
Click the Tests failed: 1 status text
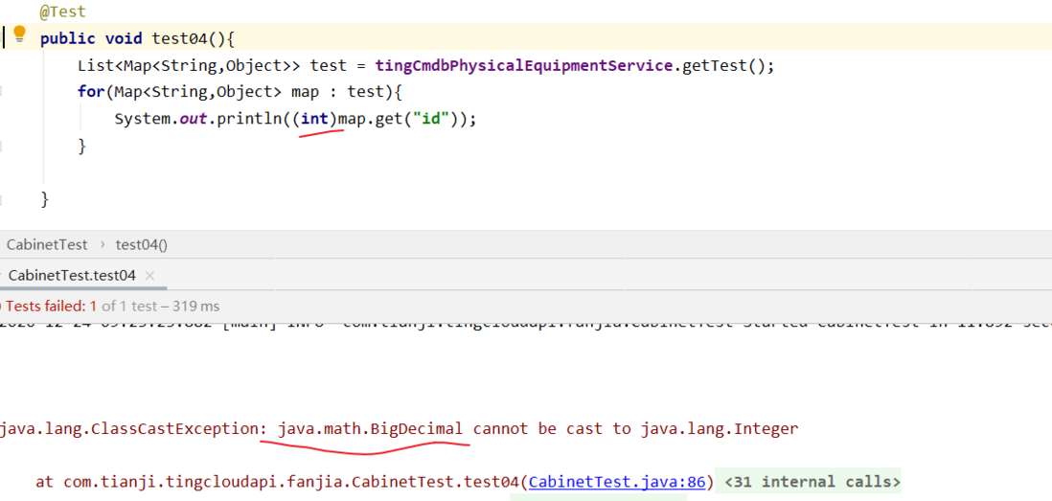click(x=52, y=307)
